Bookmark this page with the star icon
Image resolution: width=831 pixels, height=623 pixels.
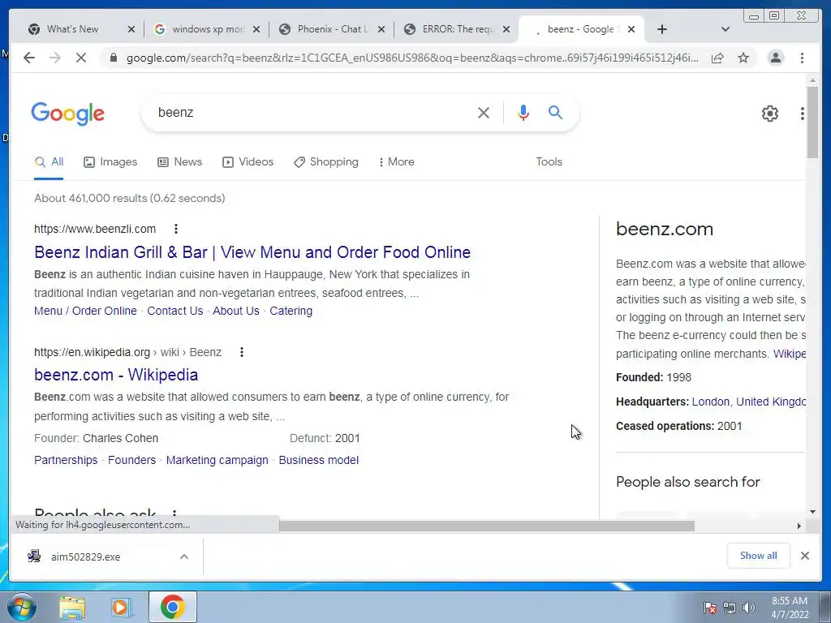(x=743, y=58)
